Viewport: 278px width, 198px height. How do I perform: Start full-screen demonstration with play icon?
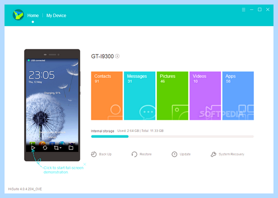click(x=33, y=148)
